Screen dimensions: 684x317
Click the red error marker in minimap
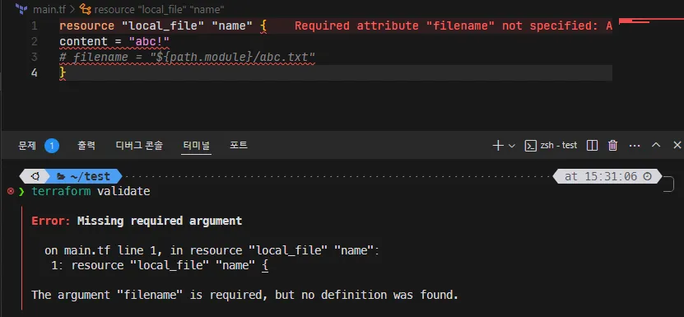pyautogui.click(x=651, y=20)
